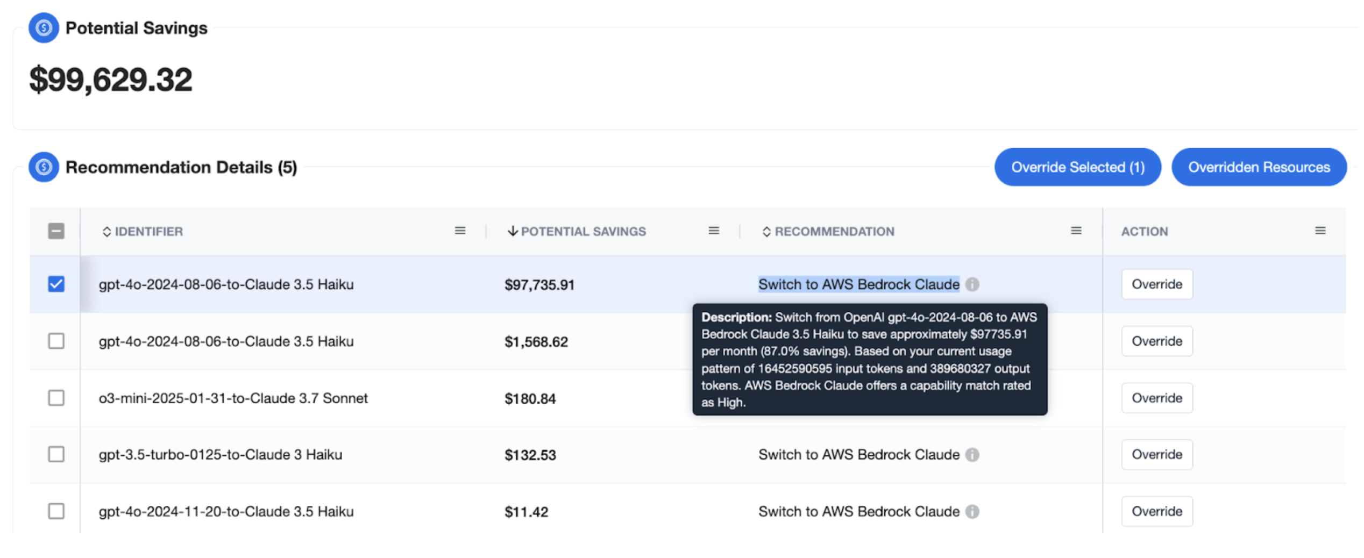Click the Description tooltip box
Screen dimensions: 1364x558
tap(870, 359)
